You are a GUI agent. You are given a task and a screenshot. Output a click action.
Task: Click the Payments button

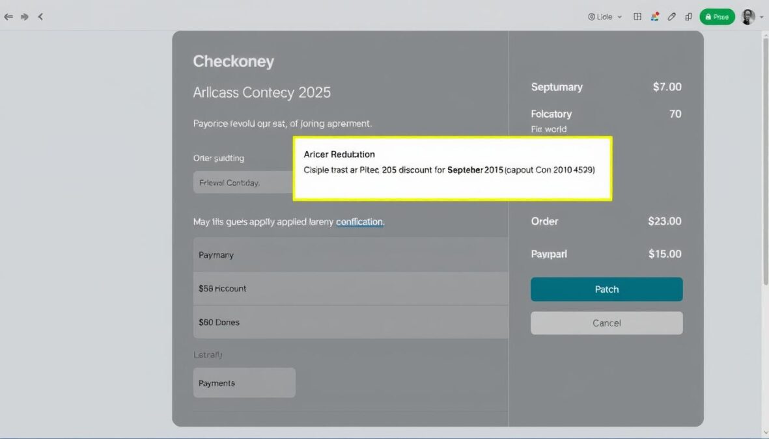[x=244, y=382]
